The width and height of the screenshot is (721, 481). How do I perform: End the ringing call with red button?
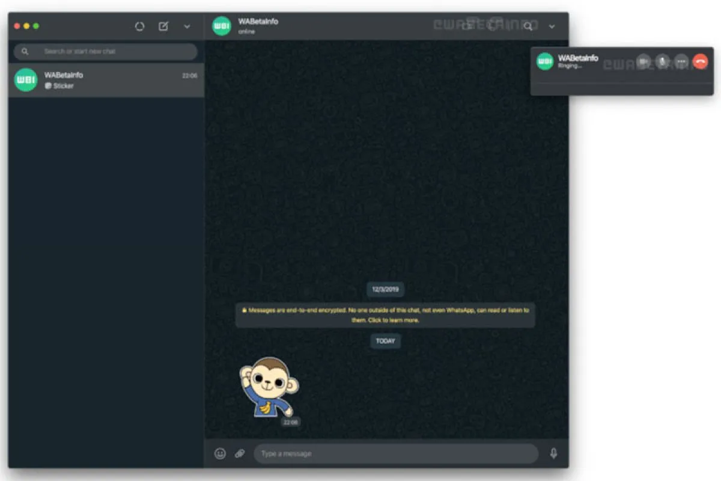click(700, 61)
